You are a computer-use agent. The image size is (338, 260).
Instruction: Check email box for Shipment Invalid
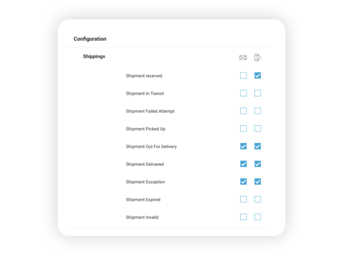point(243,217)
